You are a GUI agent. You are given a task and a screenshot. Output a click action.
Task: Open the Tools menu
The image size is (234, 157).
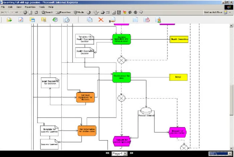coord(42,7)
